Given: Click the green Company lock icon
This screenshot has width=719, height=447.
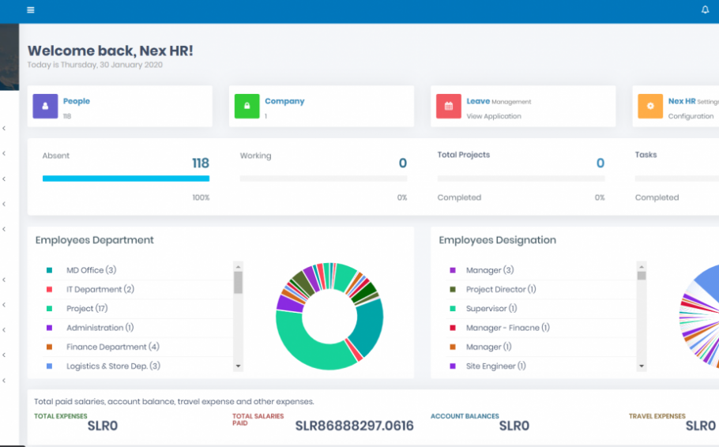Looking at the screenshot, I should coord(247,106).
